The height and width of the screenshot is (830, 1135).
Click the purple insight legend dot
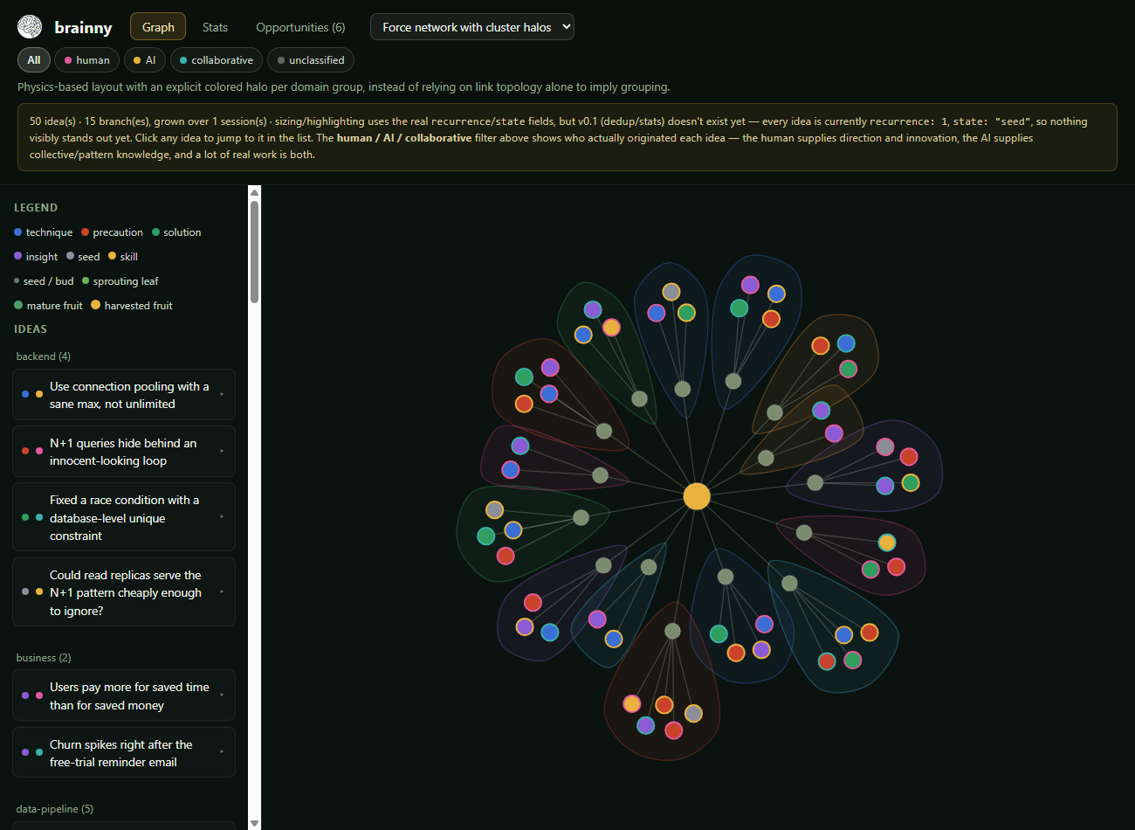pyautogui.click(x=17, y=256)
